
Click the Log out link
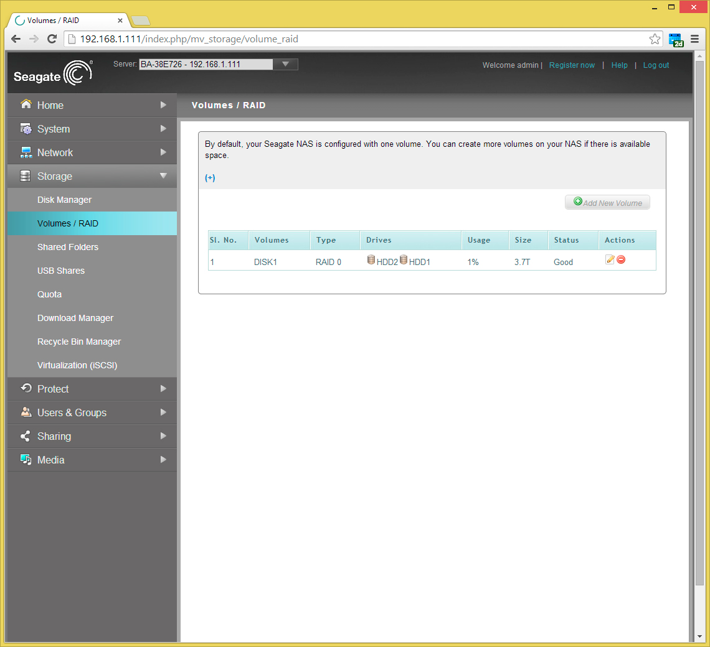pyautogui.click(x=656, y=65)
